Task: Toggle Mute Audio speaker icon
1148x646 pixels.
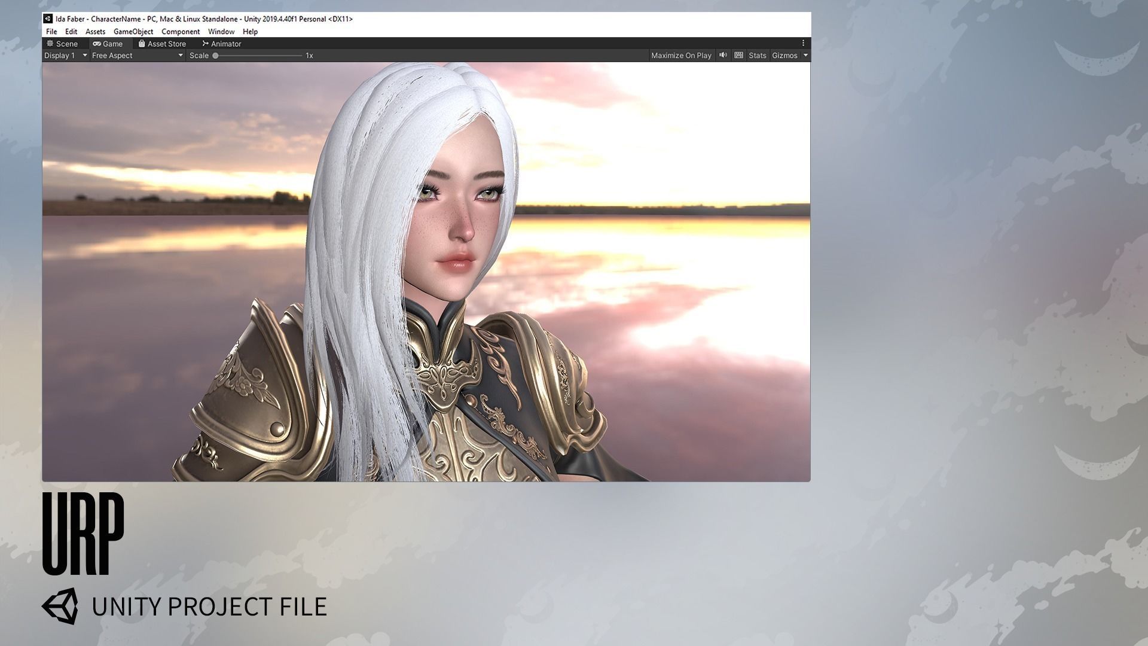Action: coord(723,55)
